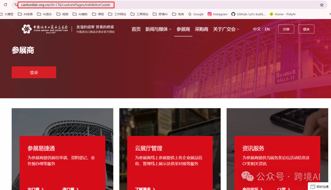Open the 采购商 navigation item
This screenshot has height=190, width=331.
pos(201,29)
